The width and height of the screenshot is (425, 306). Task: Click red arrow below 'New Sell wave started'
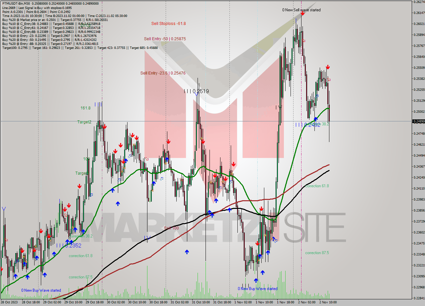(x=302, y=14)
